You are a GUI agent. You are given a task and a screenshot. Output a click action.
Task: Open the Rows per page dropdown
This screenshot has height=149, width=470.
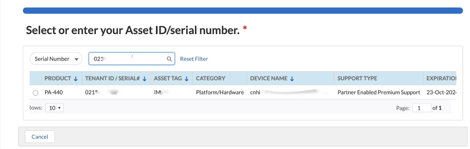[x=55, y=108]
